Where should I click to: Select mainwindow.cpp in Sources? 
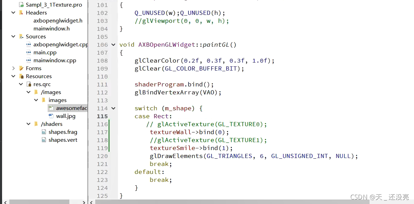click(x=55, y=61)
